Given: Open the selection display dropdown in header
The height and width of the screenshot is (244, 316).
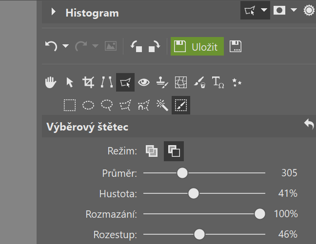Looking at the screenshot, I should [264, 10].
